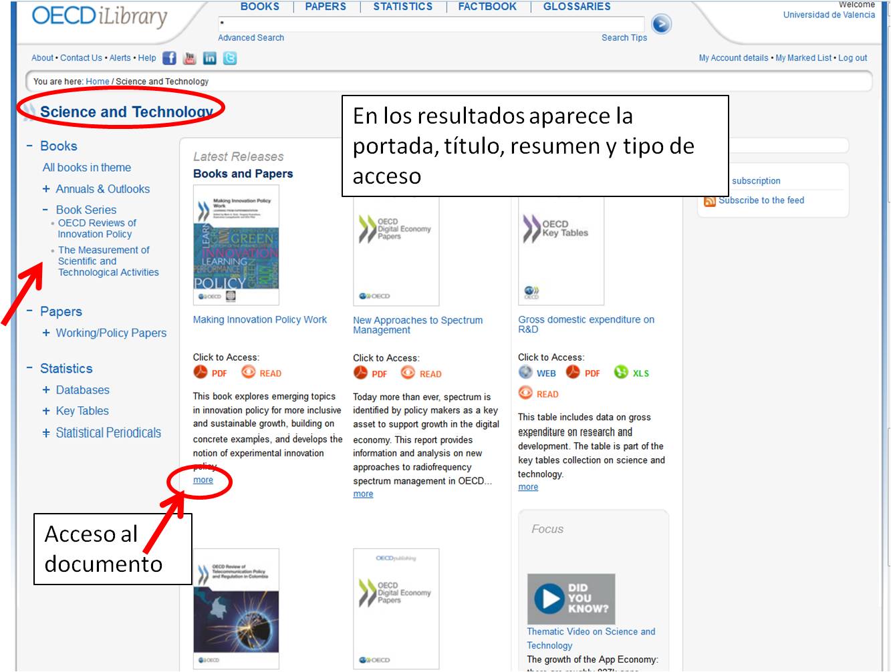Screen dimensions: 891x672
Task: Open the Help link
Action: 147,58
